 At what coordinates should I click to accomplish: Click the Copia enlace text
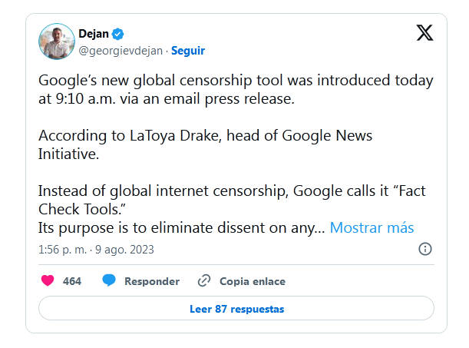click(x=252, y=281)
